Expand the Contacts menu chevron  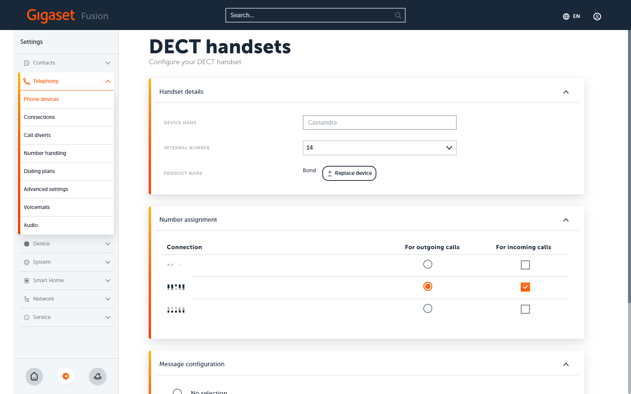[x=108, y=63]
